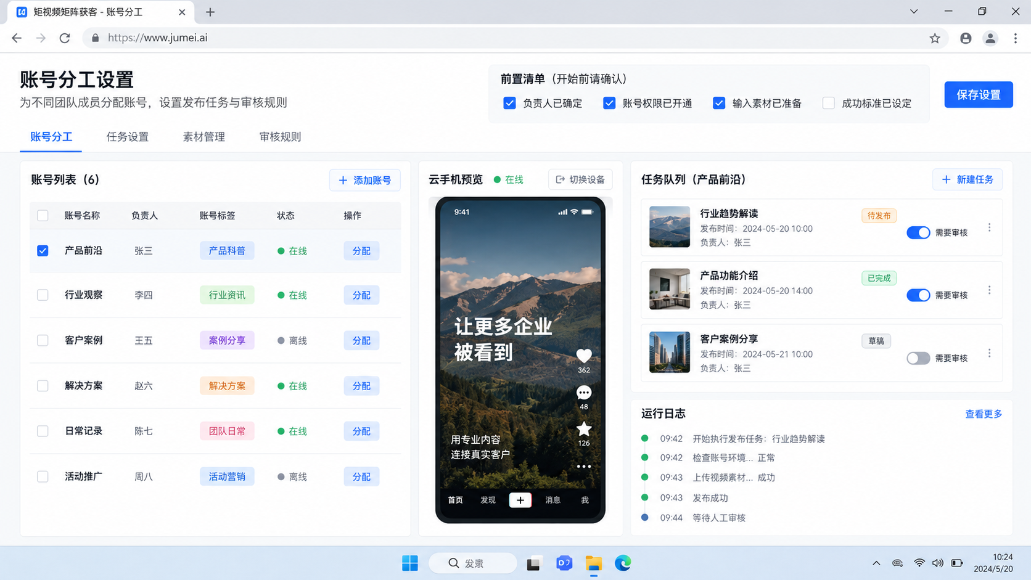Viewport: 1031px width, 580px height.
Task: Tap the comment bubble icon in phone preview
Action: coord(583,393)
